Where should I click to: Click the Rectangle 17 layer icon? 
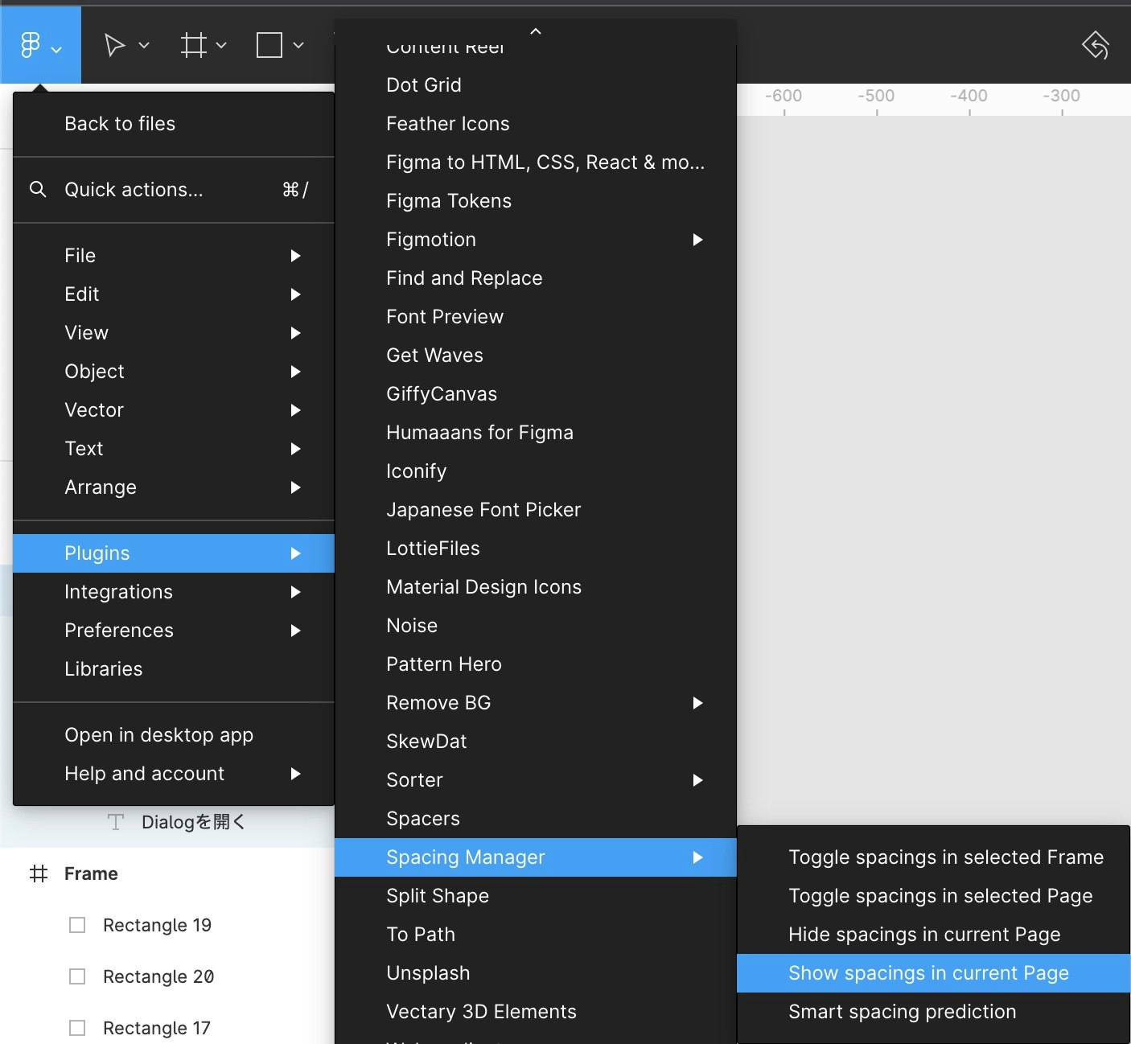(x=77, y=1028)
